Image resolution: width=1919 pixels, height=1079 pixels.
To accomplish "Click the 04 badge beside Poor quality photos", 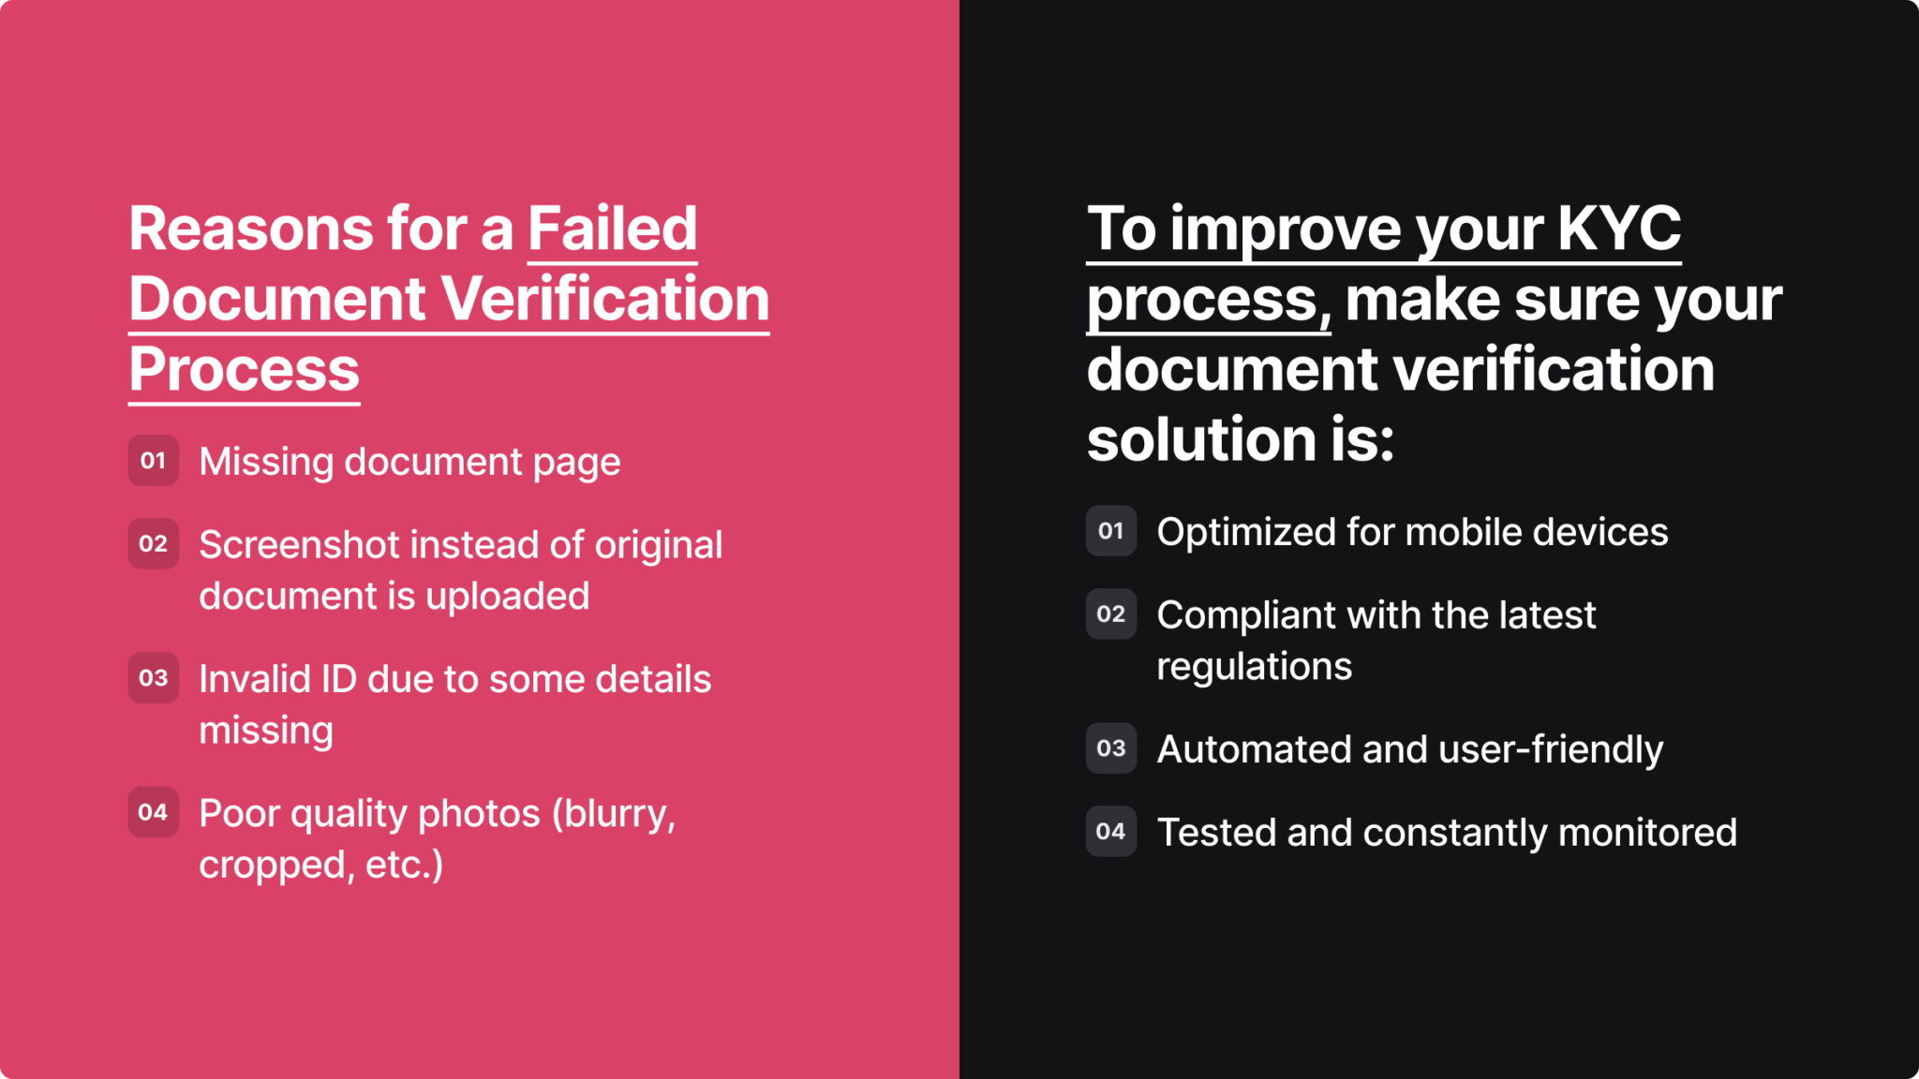I will coord(154,812).
